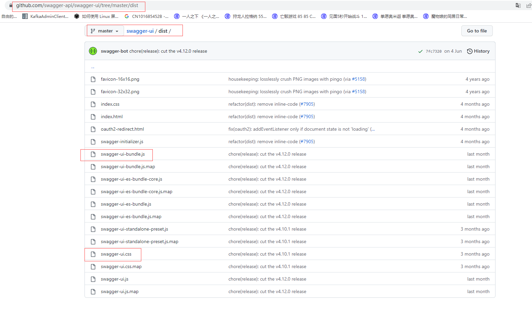Click file icon beside favicon-16x16.png

(93, 79)
